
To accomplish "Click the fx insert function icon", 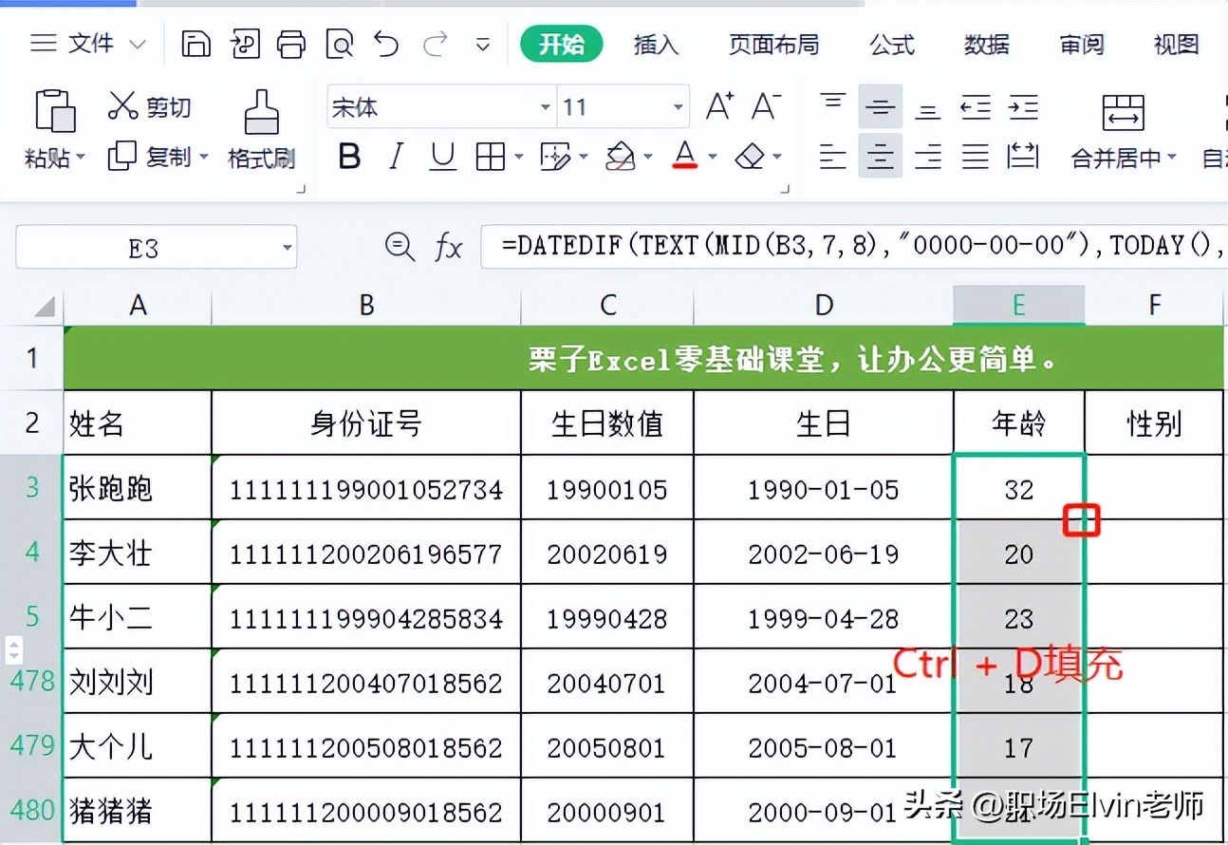I will (448, 248).
